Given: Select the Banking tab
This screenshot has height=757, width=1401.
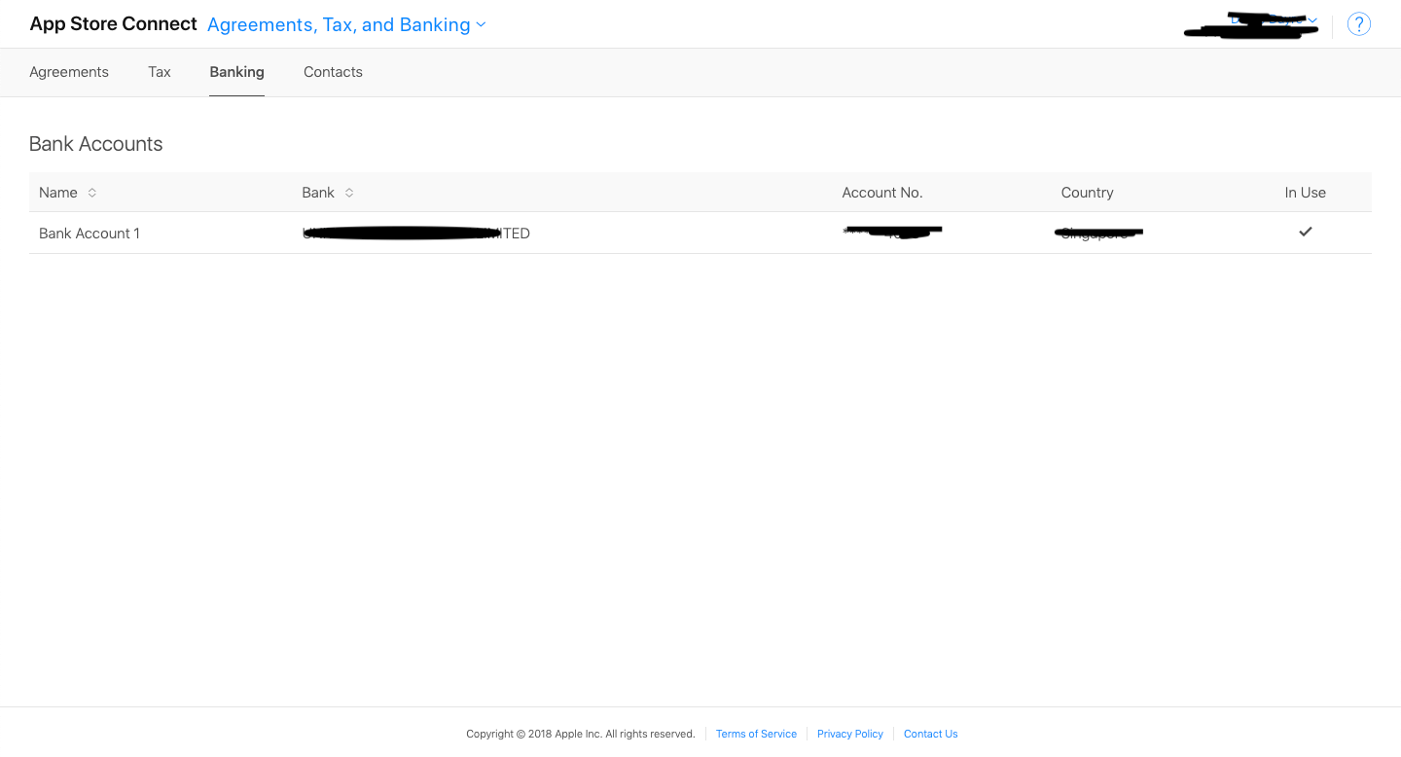Looking at the screenshot, I should (x=236, y=71).
